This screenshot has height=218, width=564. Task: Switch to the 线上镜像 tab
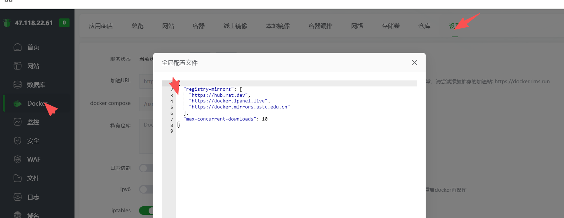(235, 26)
